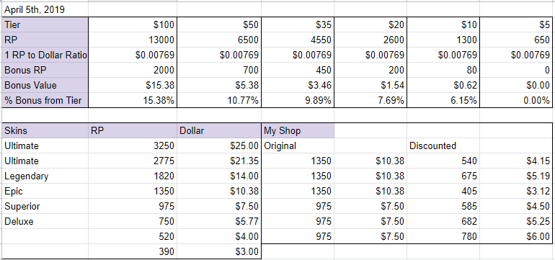
Task: Select the $4.15 discounted price cell
Action: (516, 161)
